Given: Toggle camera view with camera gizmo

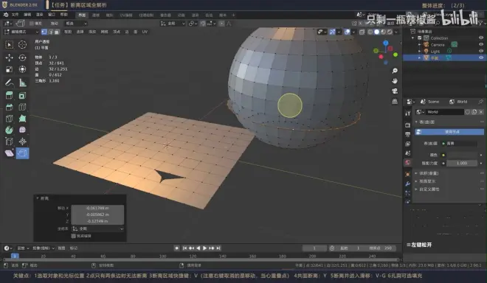Looking at the screenshot, I should (x=395, y=91).
